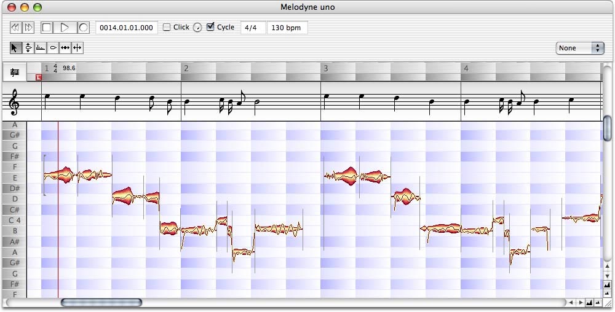Toggle the notation staff display icon
Screen dimensions: 615x312
tap(15, 72)
